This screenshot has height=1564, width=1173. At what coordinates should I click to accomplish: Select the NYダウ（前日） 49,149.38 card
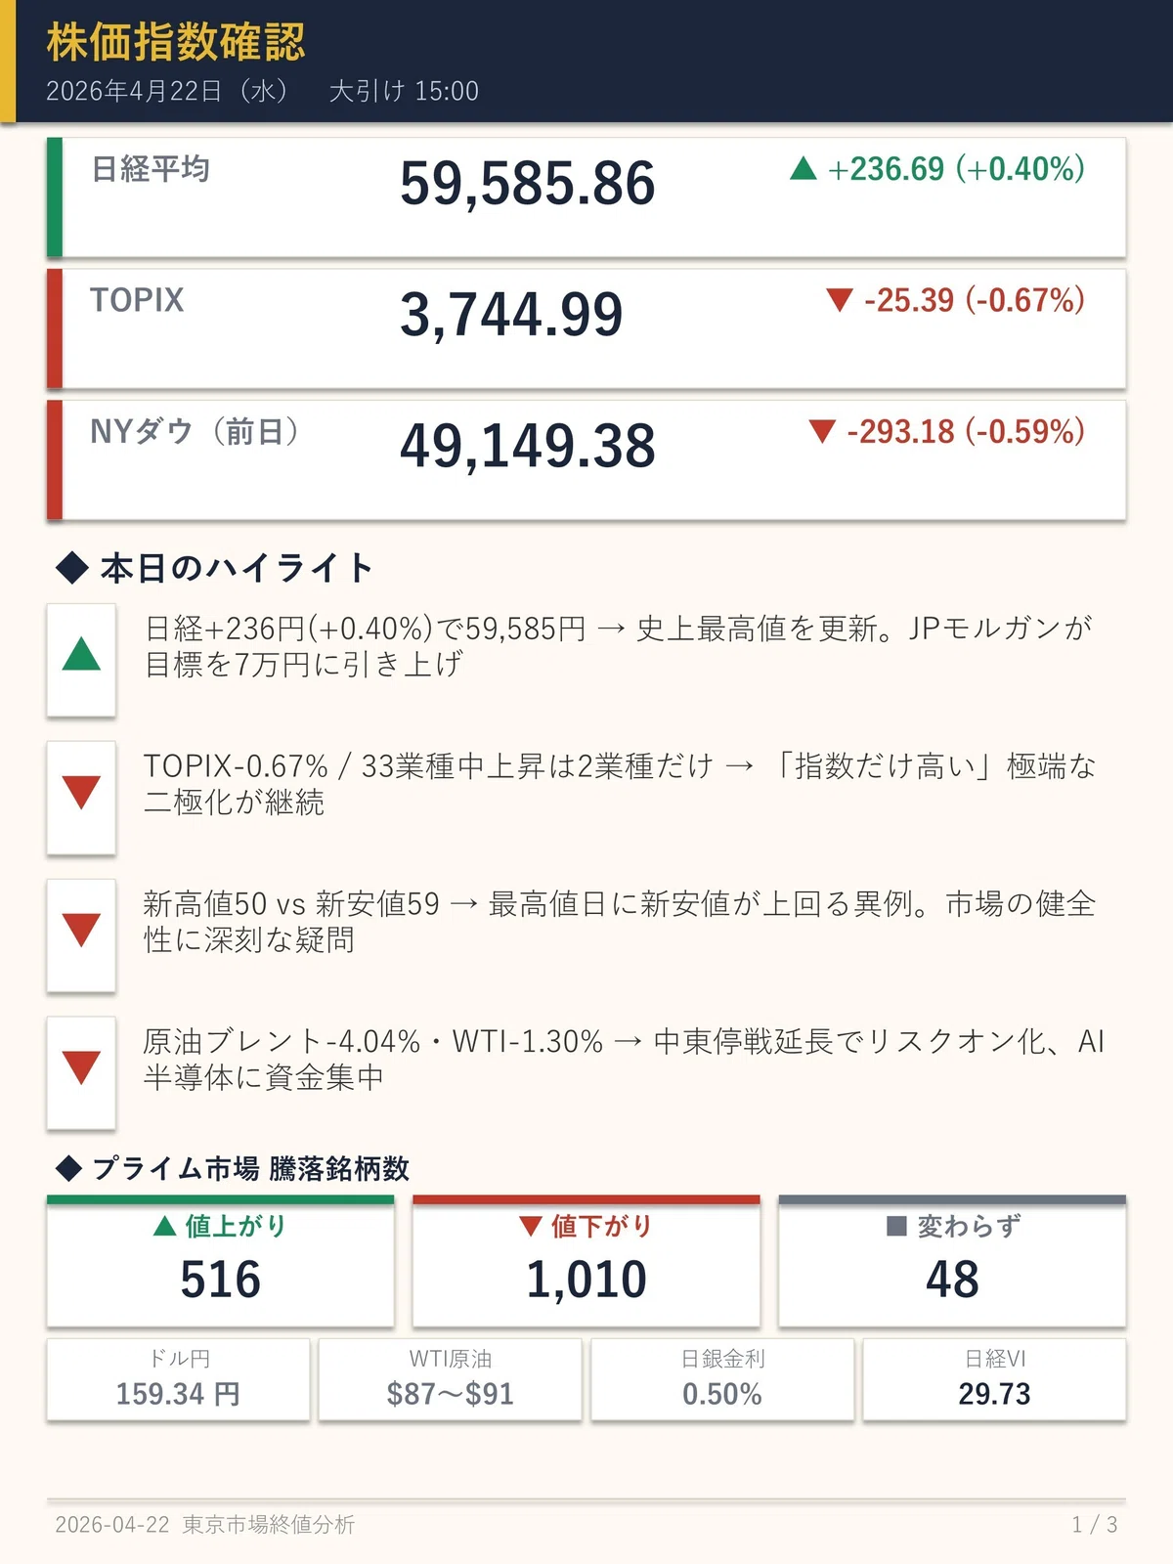click(x=586, y=459)
